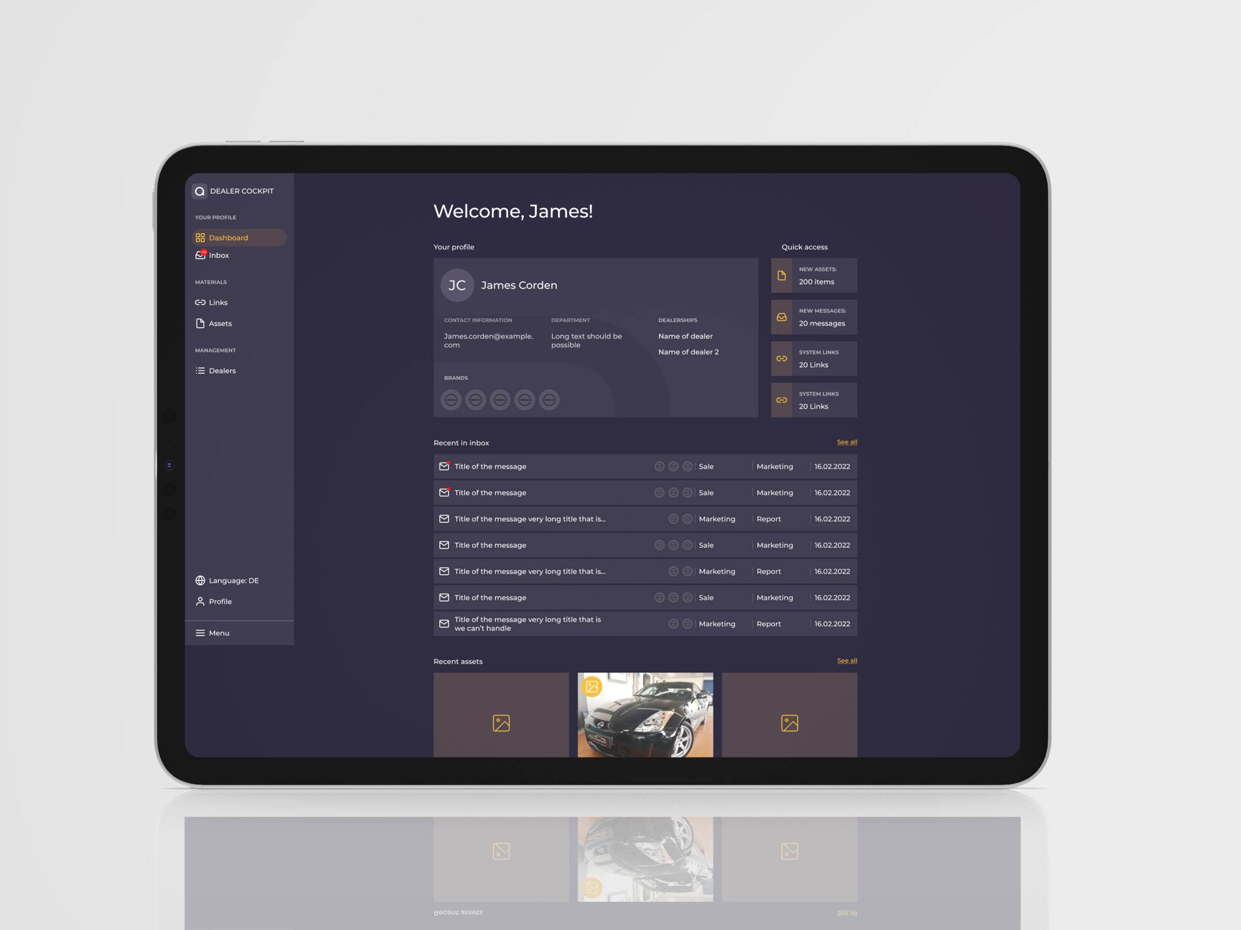
Task: Click the James Corden profile avatar
Action: 456,285
